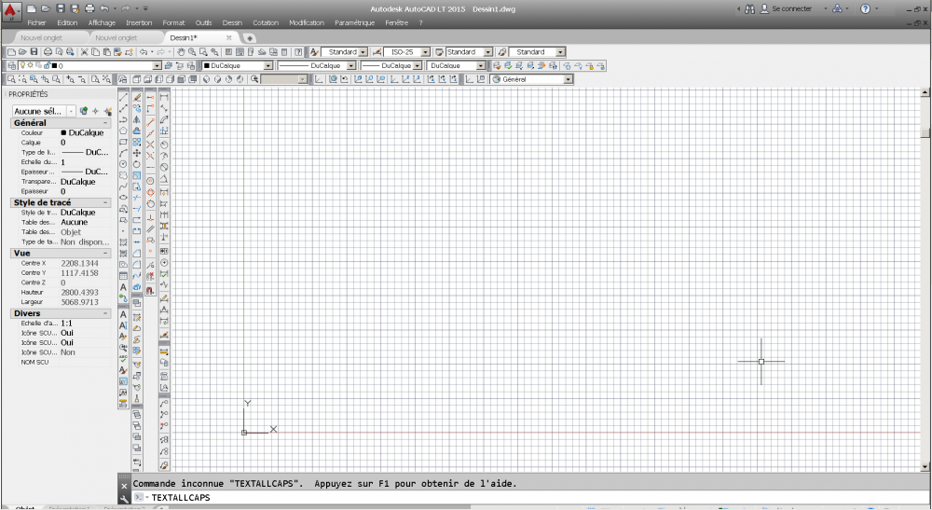Click the Cut scissors icon
932x510 pixels.
click(x=85, y=51)
